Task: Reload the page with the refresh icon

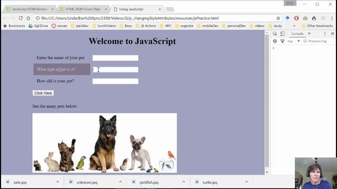Action: pyautogui.click(x=21, y=18)
